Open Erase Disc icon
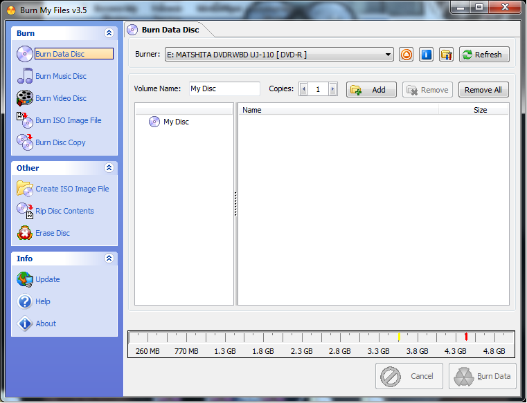 25,233
